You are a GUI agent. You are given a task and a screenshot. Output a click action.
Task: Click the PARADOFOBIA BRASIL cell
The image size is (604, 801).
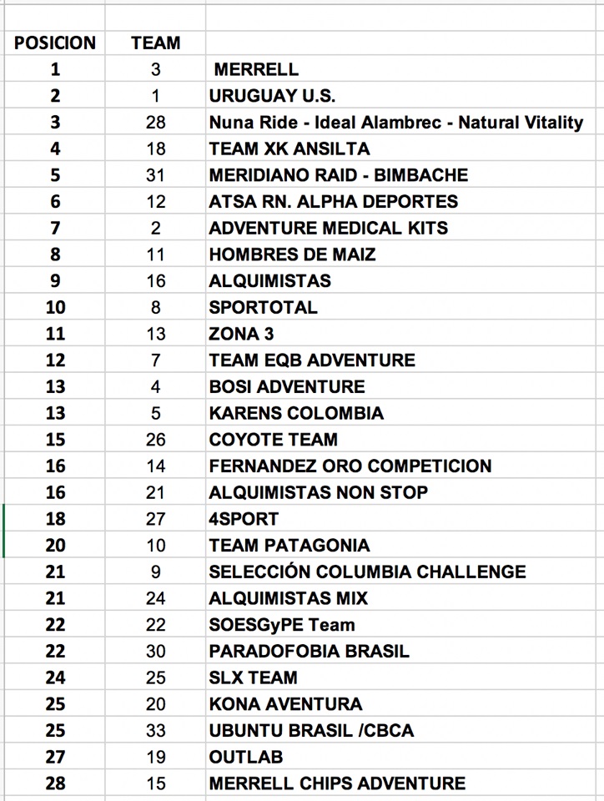click(x=309, y=651)
